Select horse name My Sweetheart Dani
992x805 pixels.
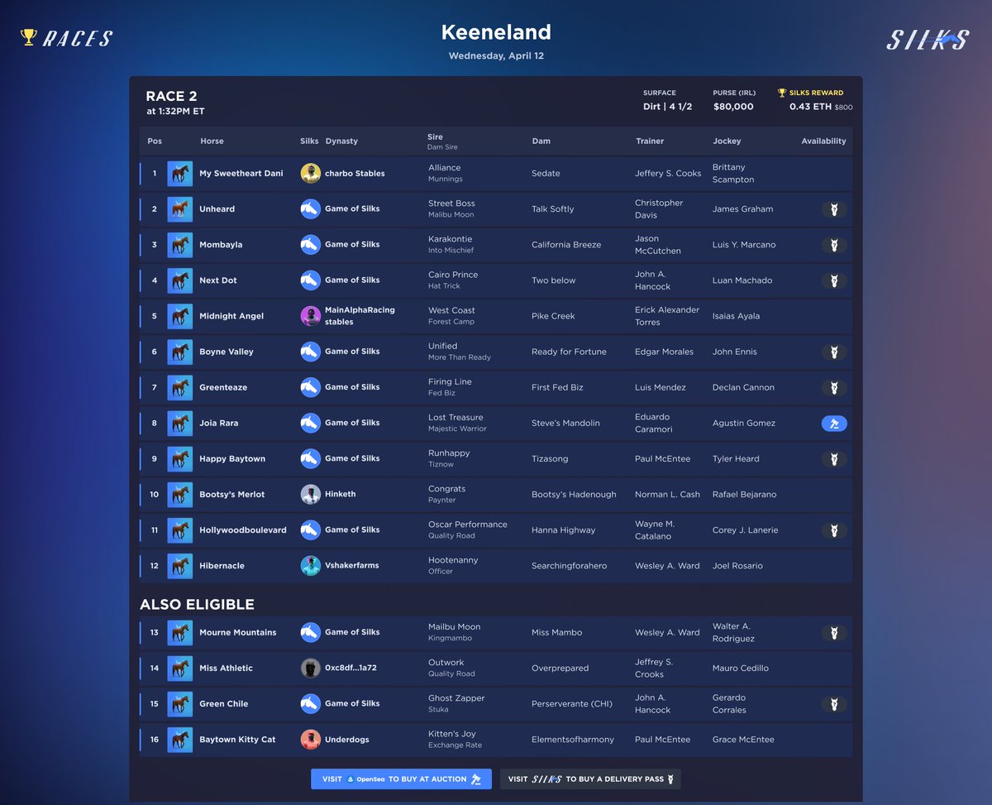tap(241, 174)
